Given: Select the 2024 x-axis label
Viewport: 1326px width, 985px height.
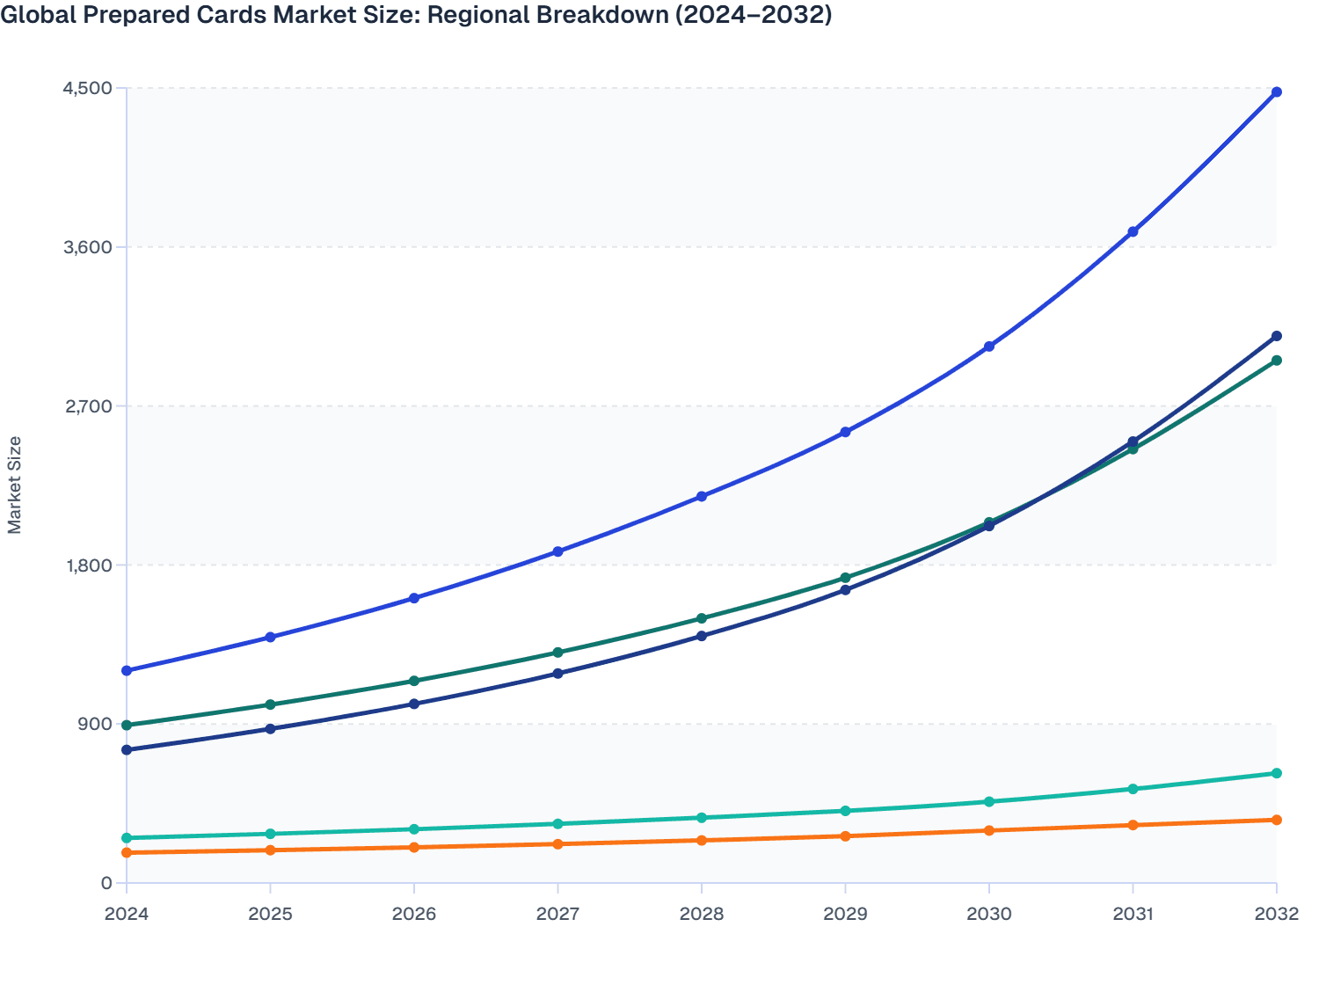Looking at the screenshot, I should click(x=126, y=915).
